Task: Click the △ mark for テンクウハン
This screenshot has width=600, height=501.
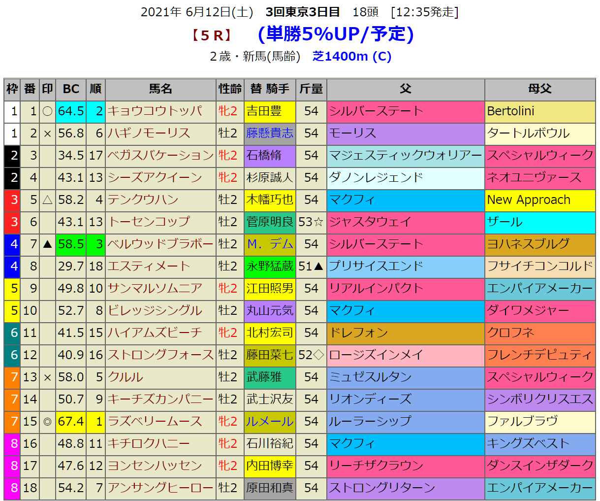Action: 47,200
